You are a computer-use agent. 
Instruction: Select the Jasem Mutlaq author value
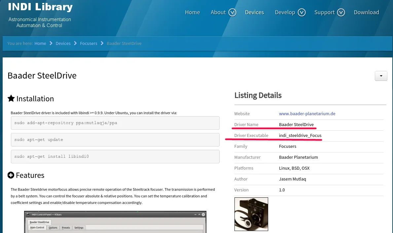293,179
